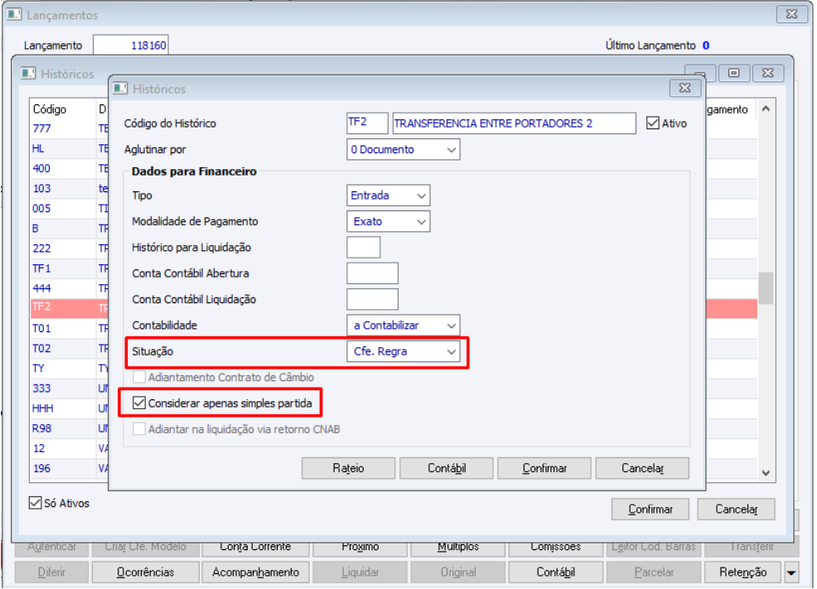Close the Lançamentos window

coord(791,14)
